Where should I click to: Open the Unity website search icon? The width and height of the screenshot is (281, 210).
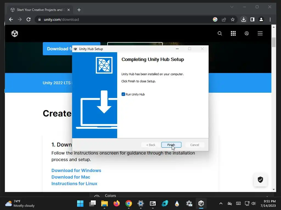(220, 33)
